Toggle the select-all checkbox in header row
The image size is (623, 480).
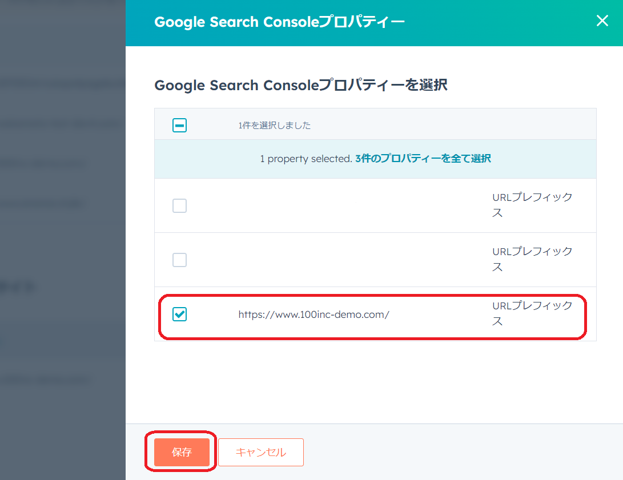tap(179, 126)
